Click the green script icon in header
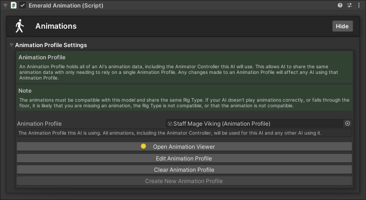 click(14, 6)
